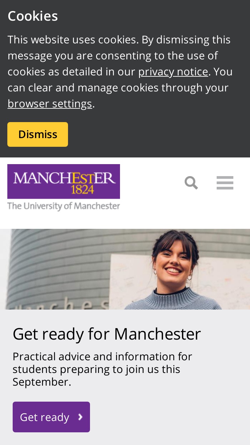
Task: Click the purple Get ready button
Action: point(51,417)
